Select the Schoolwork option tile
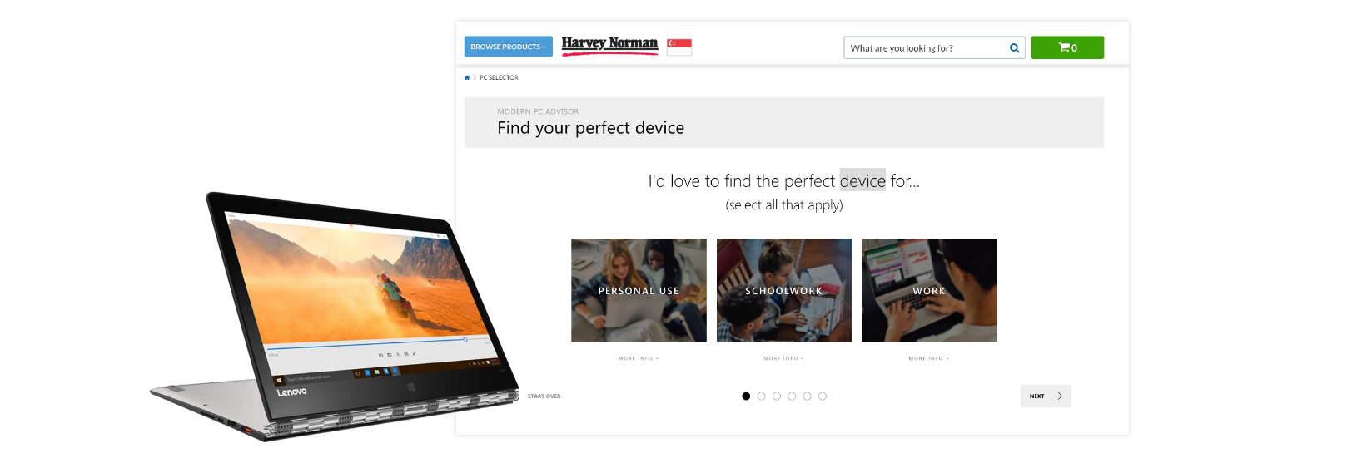 [x=784, y=290]
